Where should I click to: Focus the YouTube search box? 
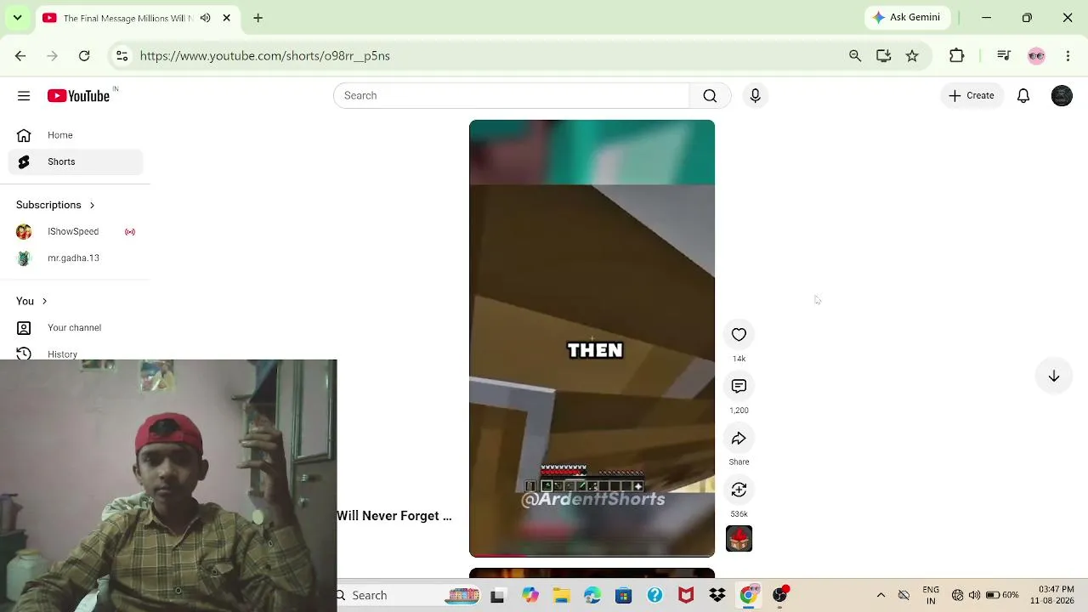511,96
